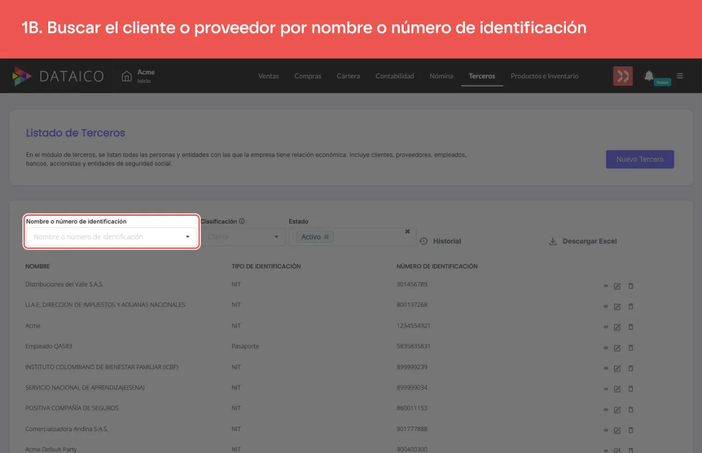This screenshot has height=453, width=702.
Task: Edit U.A.E. DIRECCION DE IMPUESTOS record
Action: (x=617, y=306)
